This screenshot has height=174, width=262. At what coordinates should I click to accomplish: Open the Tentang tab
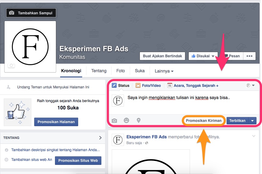point(99,71)
